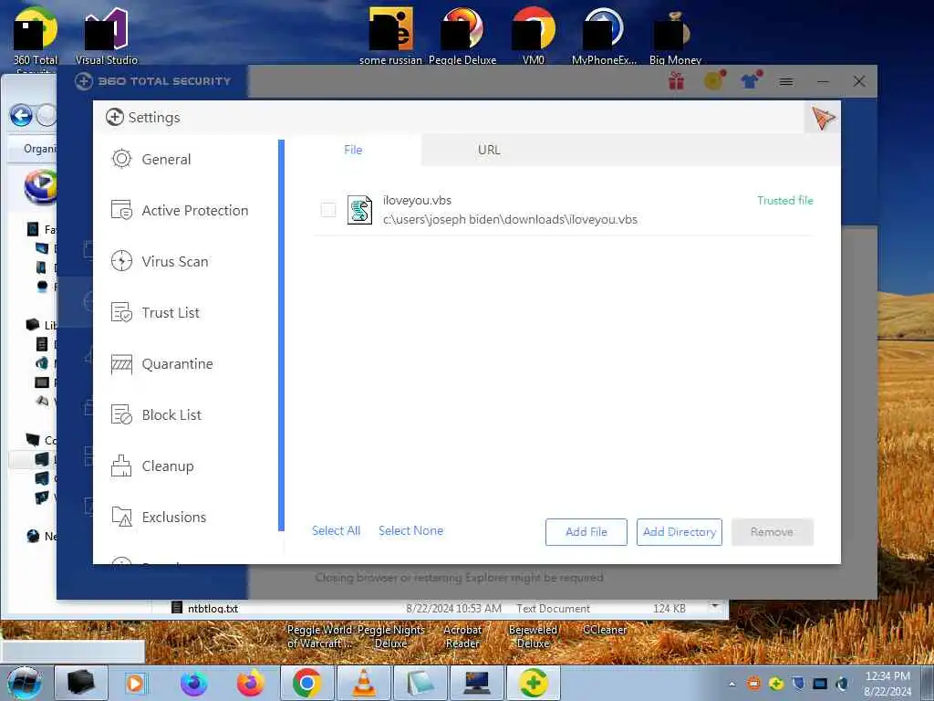Open MyPhoneEx desktop shortcut

pos(604,36)
